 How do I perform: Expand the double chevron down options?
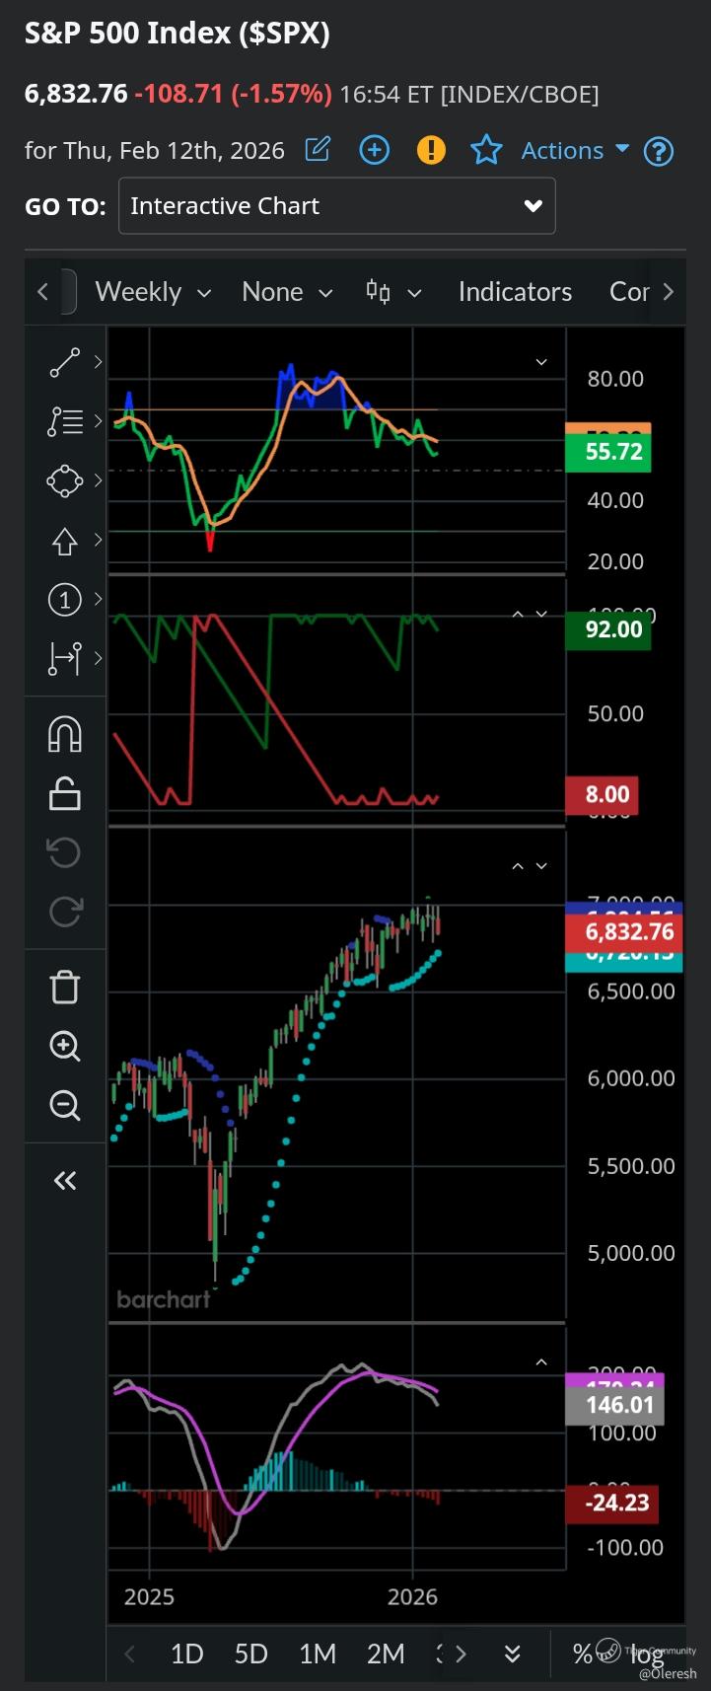(x=512, y=1654)
